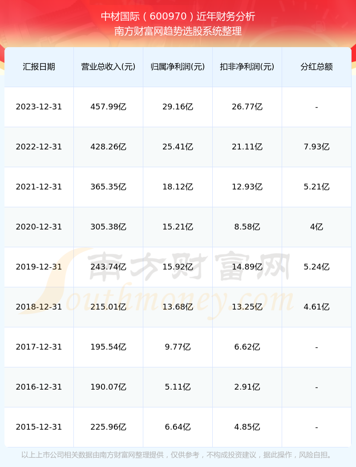Select the 4.61亿 dividend cell
356x467 pixels.
pos(317,307)
